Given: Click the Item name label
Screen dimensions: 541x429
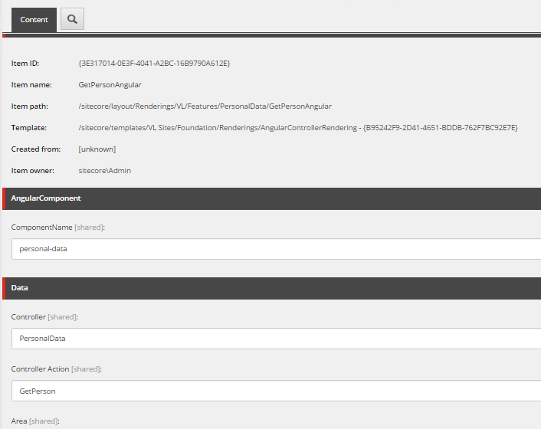Looking at the screenshot, I should (31, 85).
